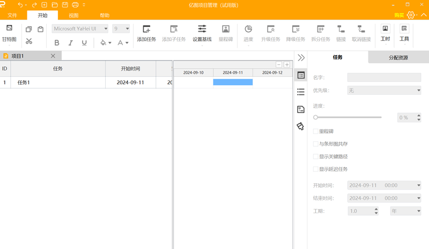Image resolution: width=429 pixels, height=249 pixels.
Task: Toggle the 显示关键路径 checkbox
Action: pyautogui.click(x=316, y=156)
